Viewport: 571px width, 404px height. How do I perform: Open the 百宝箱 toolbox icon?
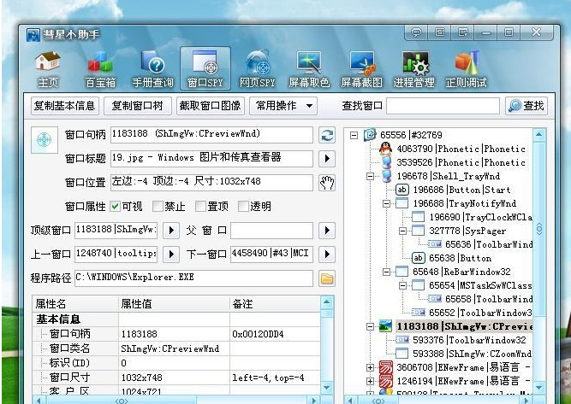click(100, 69)
